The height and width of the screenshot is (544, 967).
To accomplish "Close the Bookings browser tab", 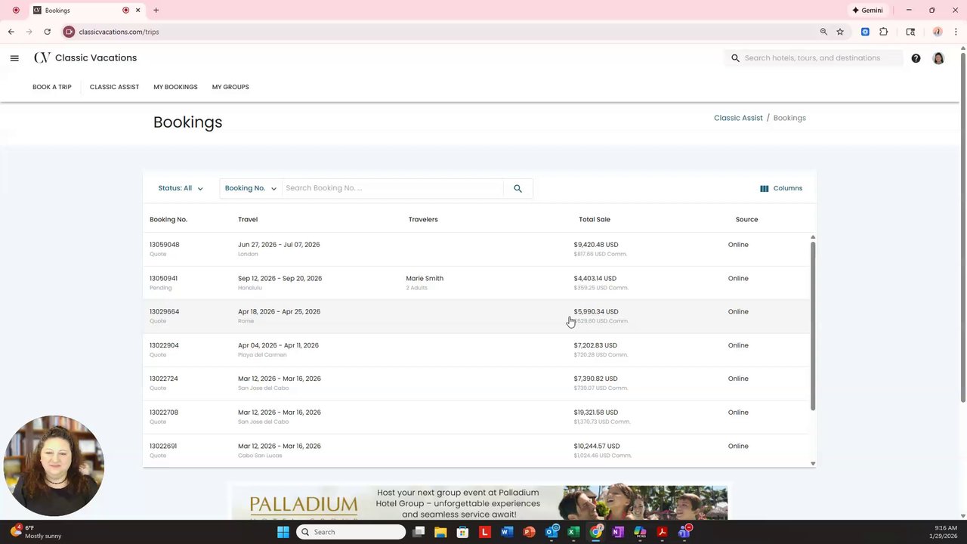I will 138,10.
